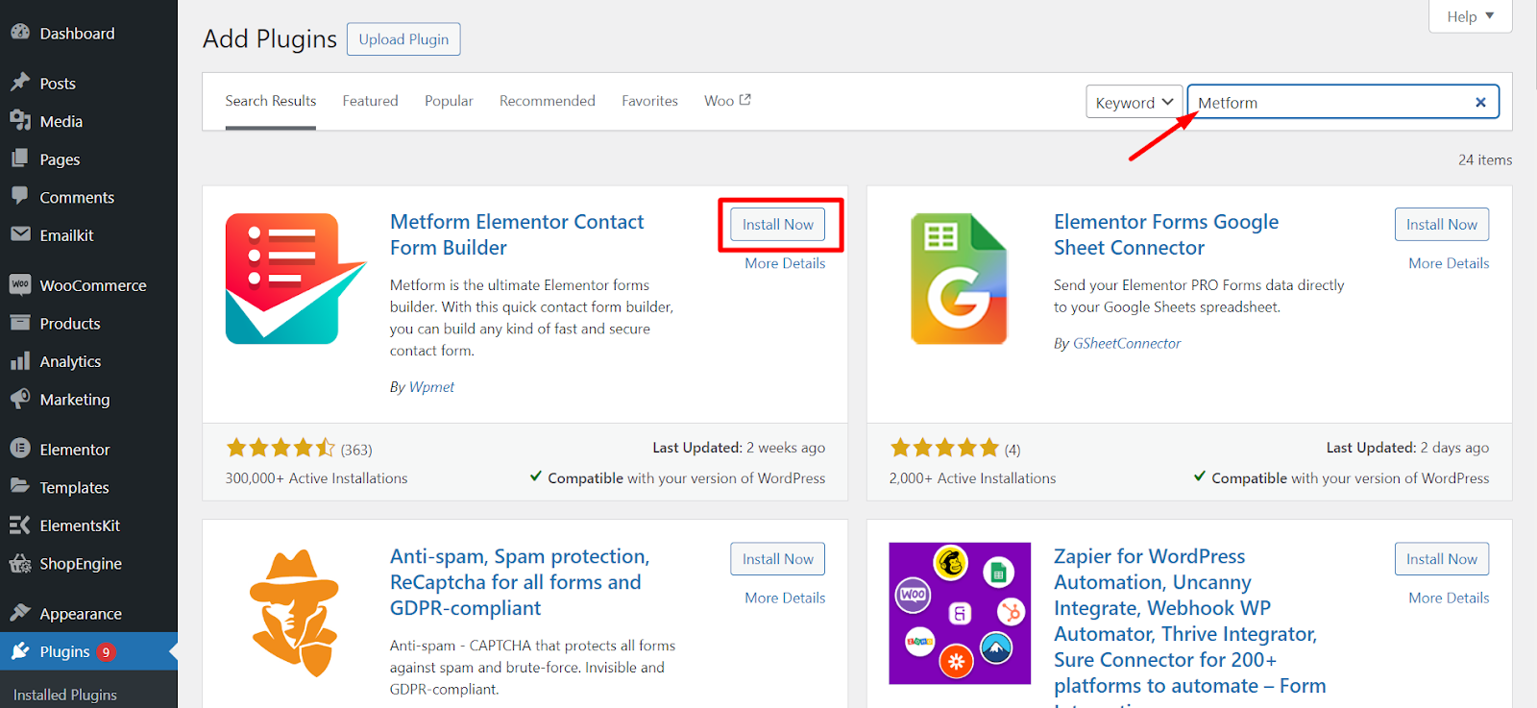Screen dimensions: 1537x708
Task: Clear the search field with X icon
Action: [1480, 102]
